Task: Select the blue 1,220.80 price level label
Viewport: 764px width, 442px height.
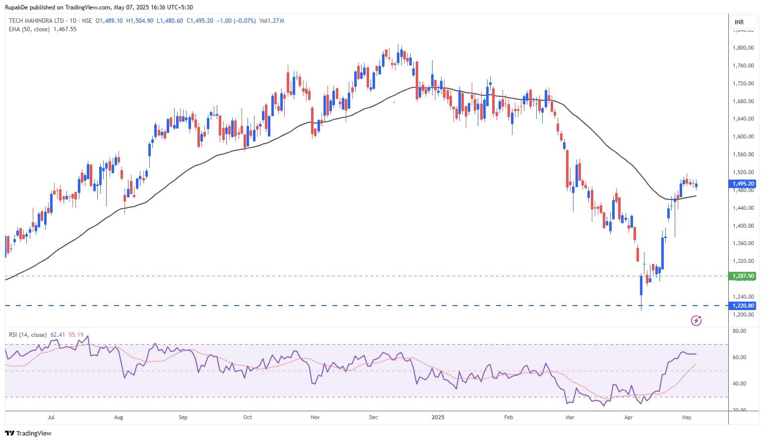Action: [743, 306]
